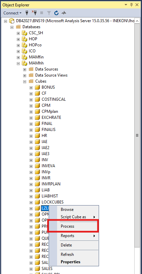Screen dimensions: 142x274
Task: Click the Refresh icon in Object Explorer toolbar
Action: (56, 13)
